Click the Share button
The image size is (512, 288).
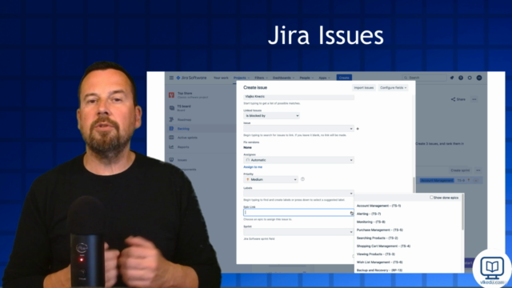click(458, 99)
